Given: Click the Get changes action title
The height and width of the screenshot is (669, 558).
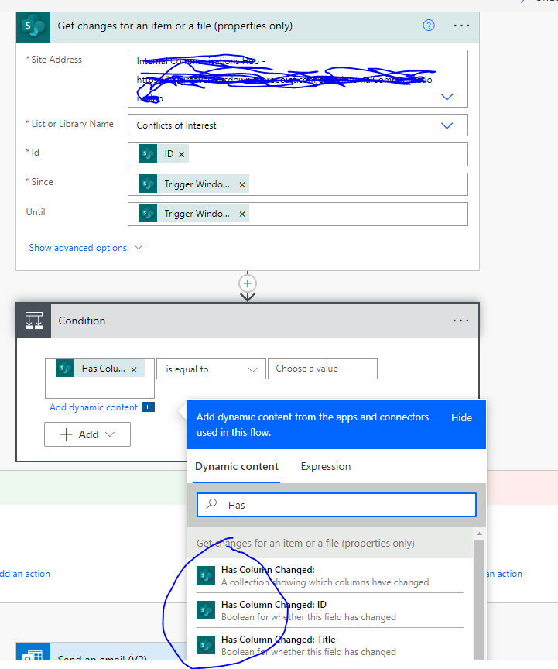Looking at the screenshot, I should (175, 26).
